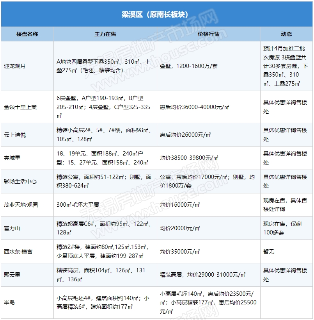Select the 小高层毛坯4#，建筑面积约140㎡ cell

point(105,302)
